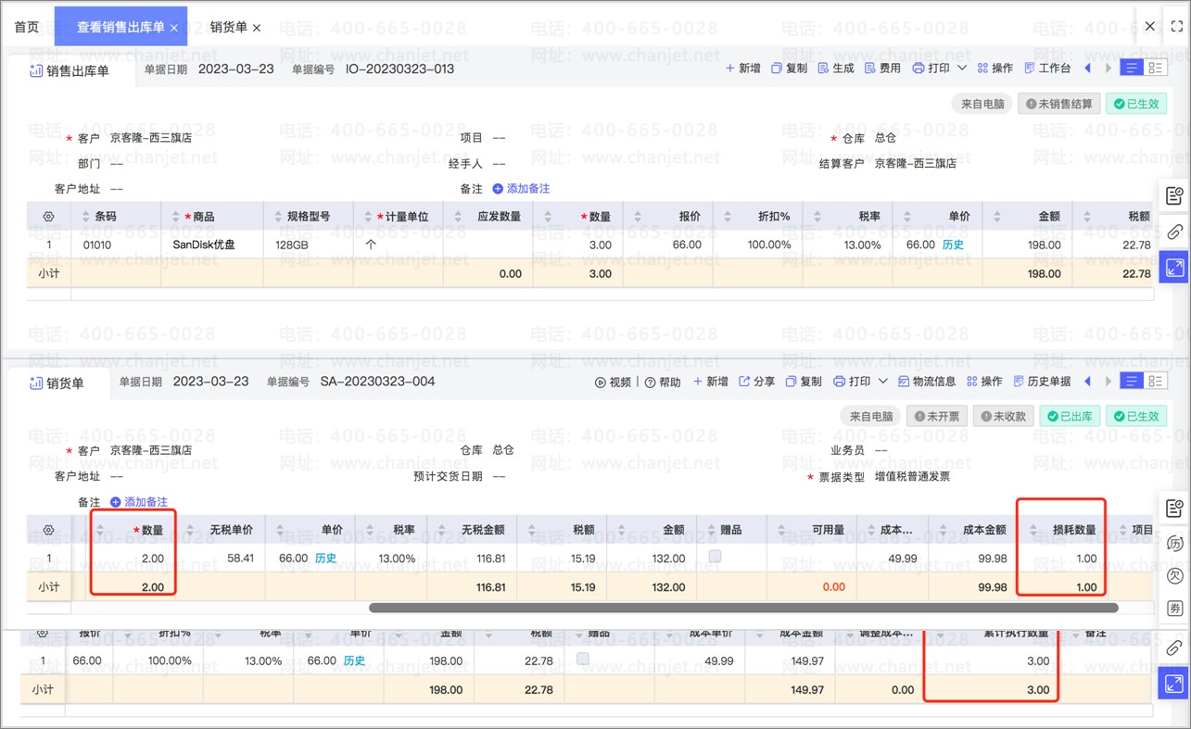Click the 销货单 horizontal scrollbar

743,609
